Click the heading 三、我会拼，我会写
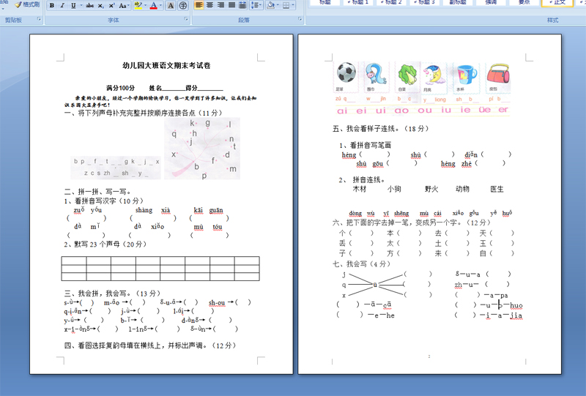Screen dimensions: 586x396 [x=112, y=294]
